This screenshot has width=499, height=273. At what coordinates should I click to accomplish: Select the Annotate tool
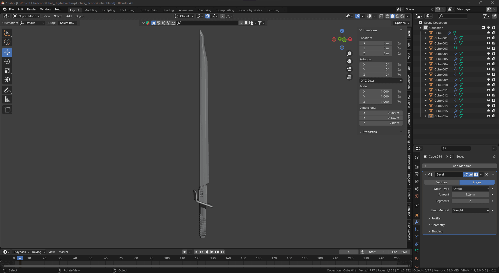pos(7,90)
